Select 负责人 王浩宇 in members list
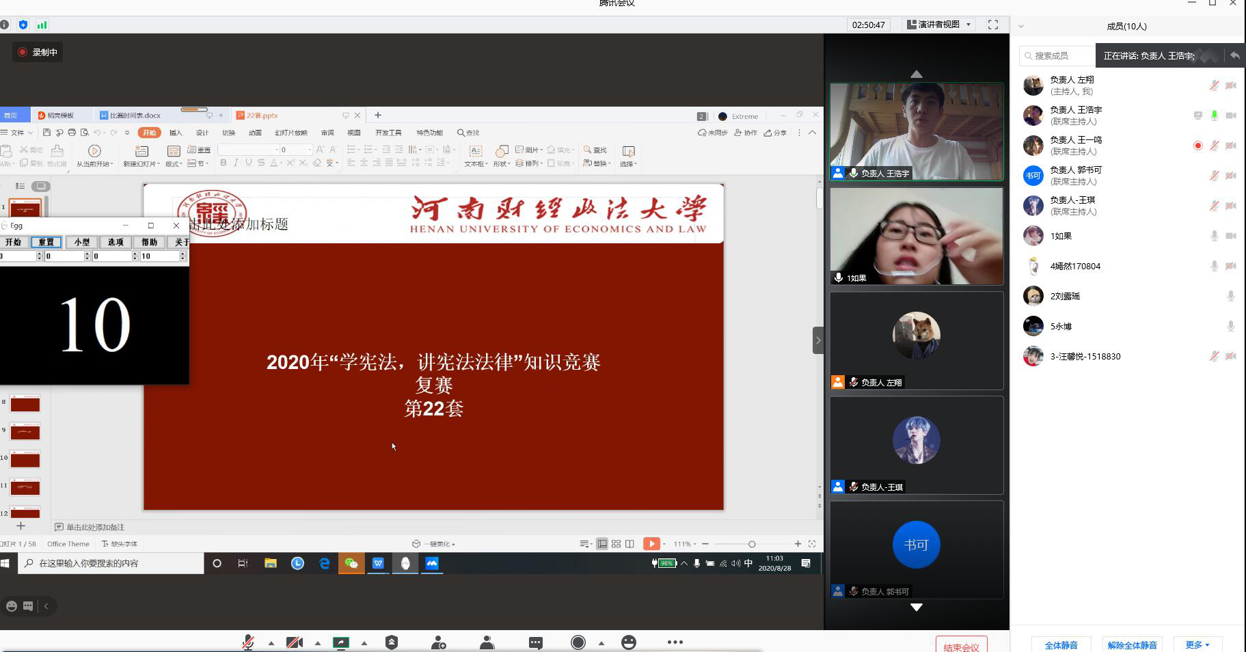1246x652 pixels. point(1076,115)
